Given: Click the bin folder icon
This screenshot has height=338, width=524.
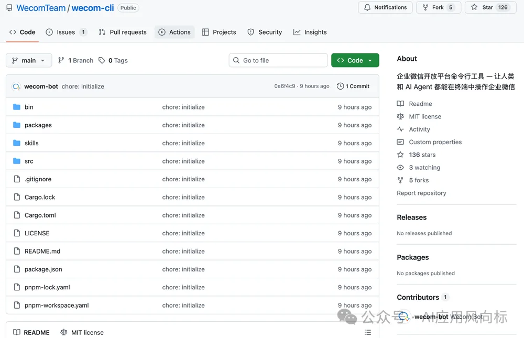Looking at the screenshot, I should point(17,107).
